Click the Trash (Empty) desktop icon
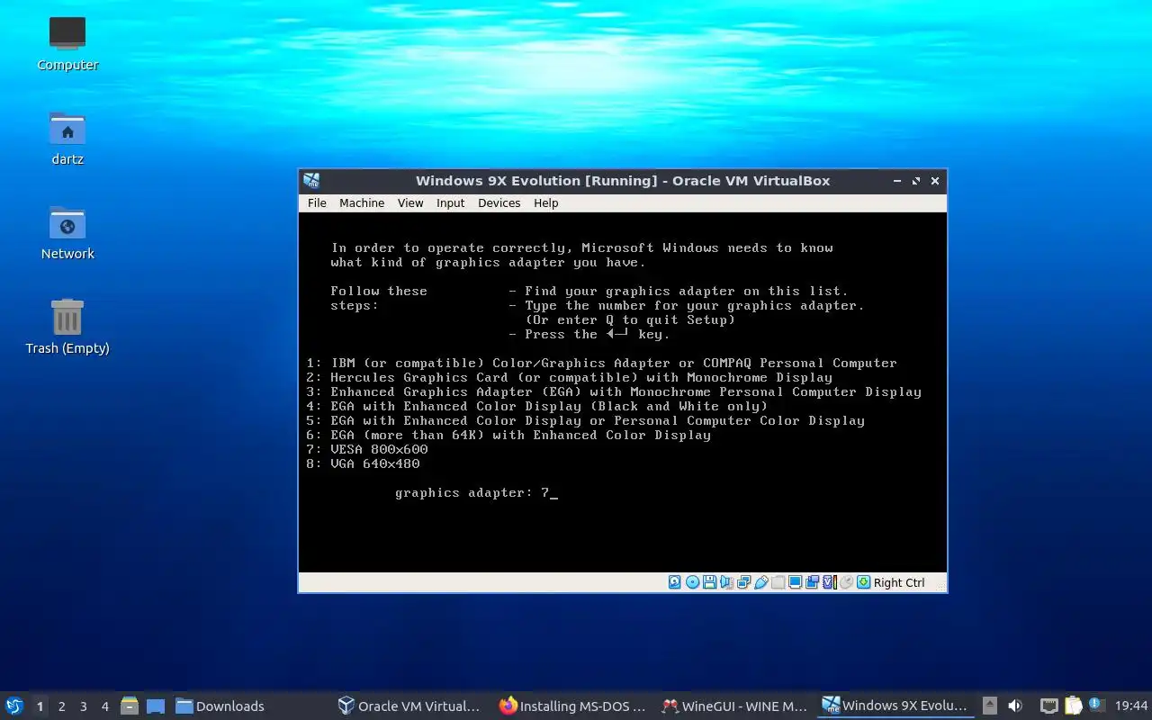 click(x=67, y=327)
